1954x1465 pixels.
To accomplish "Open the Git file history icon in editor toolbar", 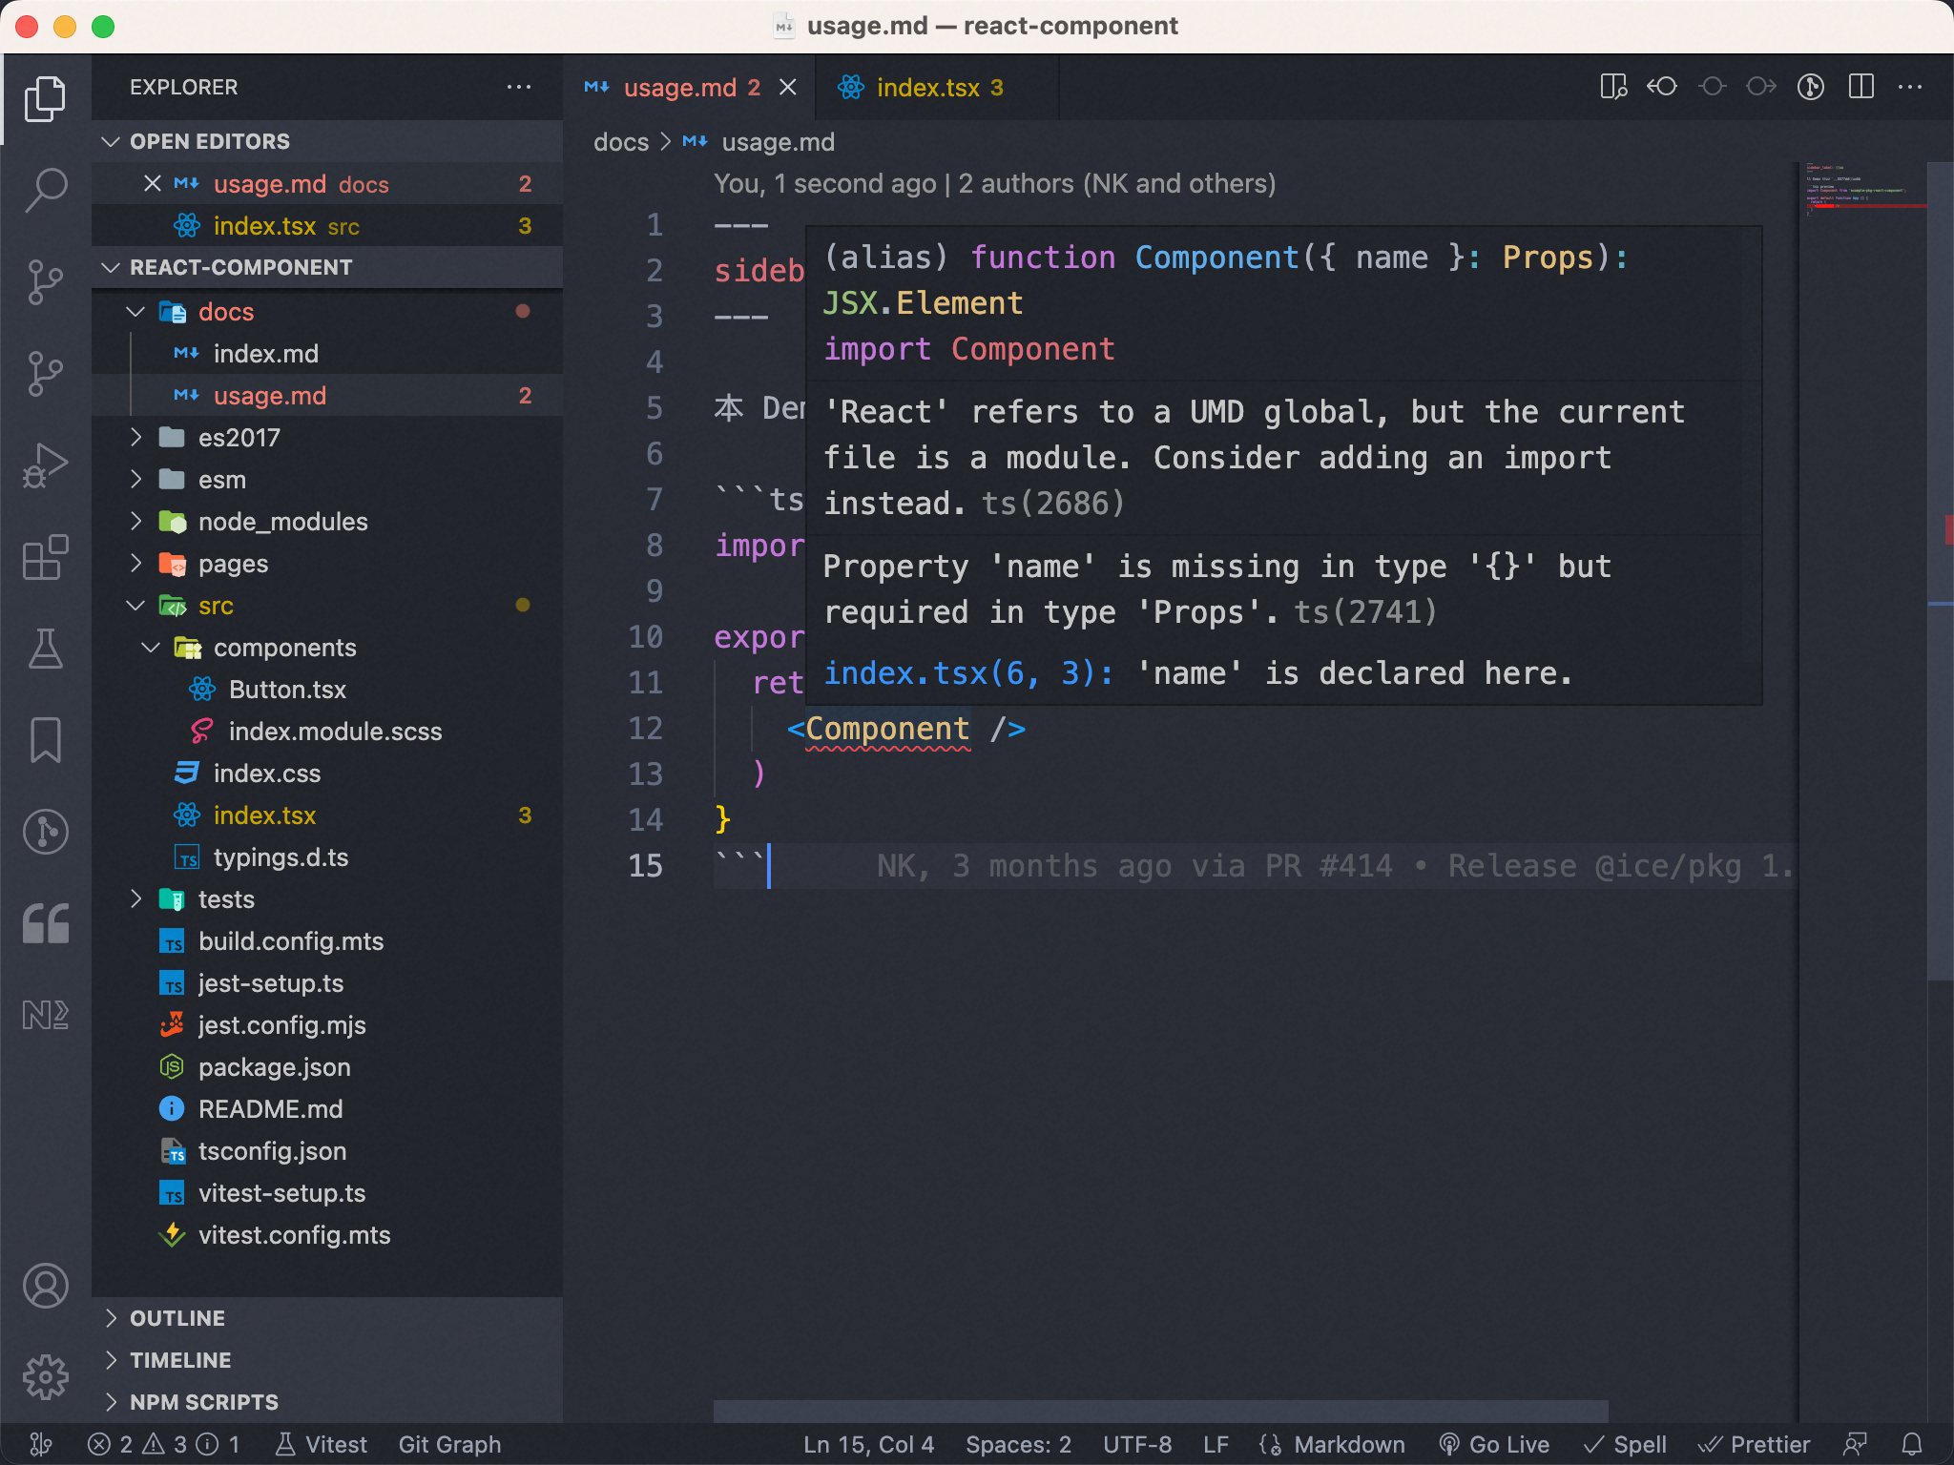I will pos(1811,87).
